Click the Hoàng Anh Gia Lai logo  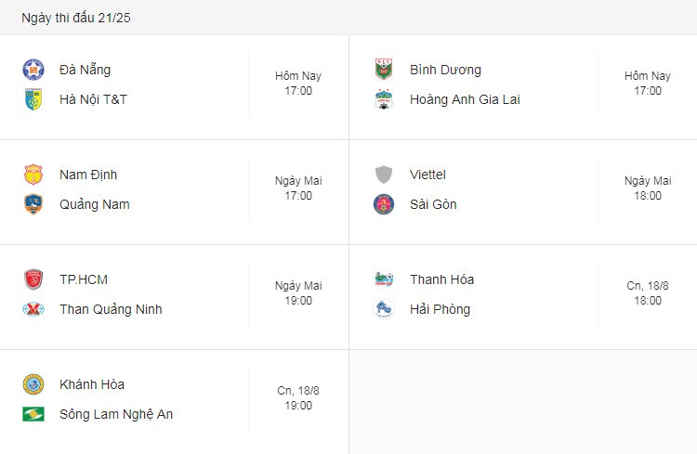[383, 99]
